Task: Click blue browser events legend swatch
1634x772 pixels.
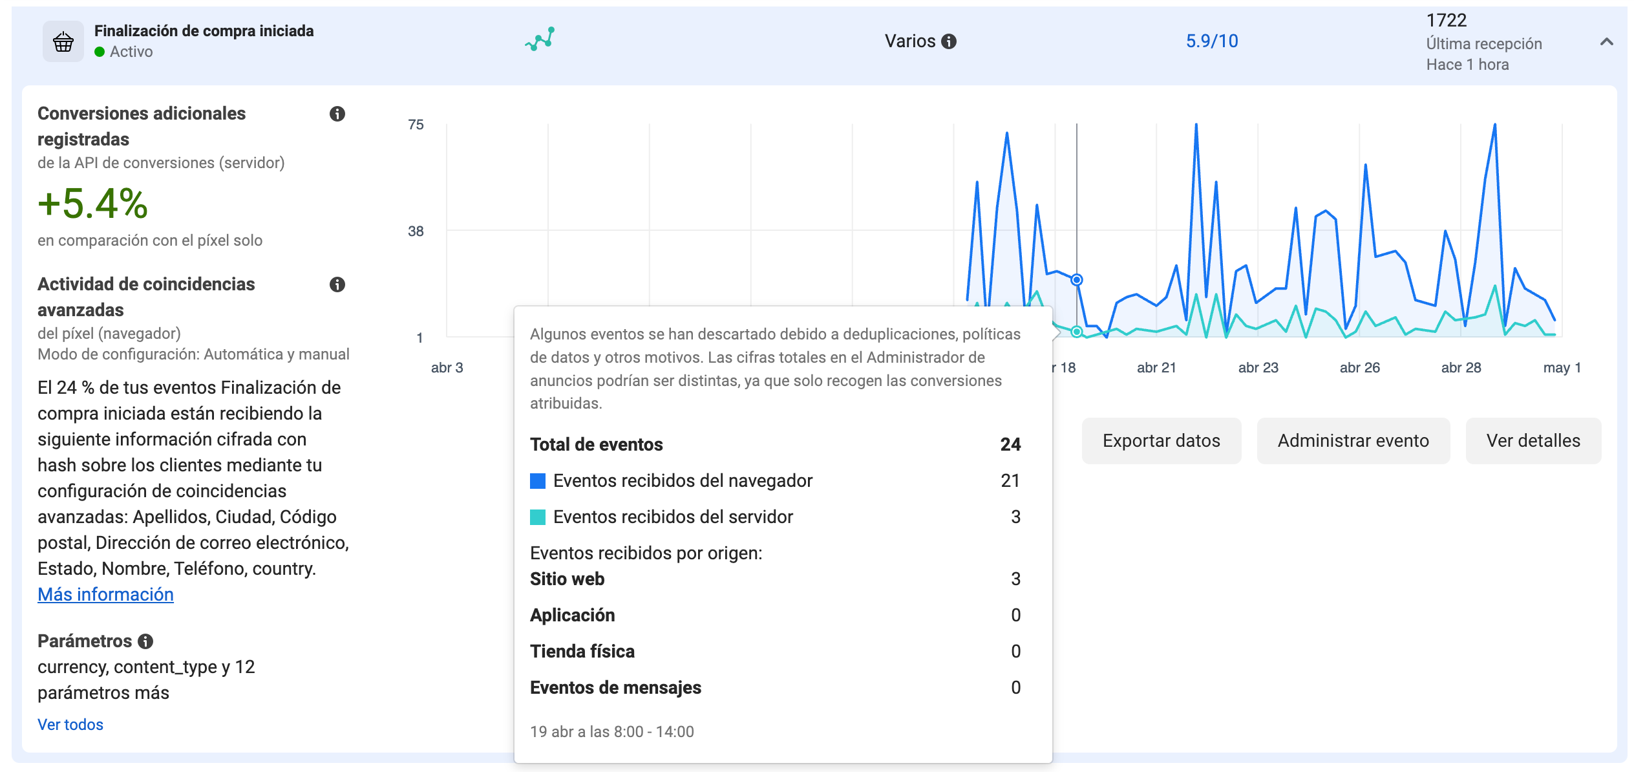Action: click(x=537, y=481)
